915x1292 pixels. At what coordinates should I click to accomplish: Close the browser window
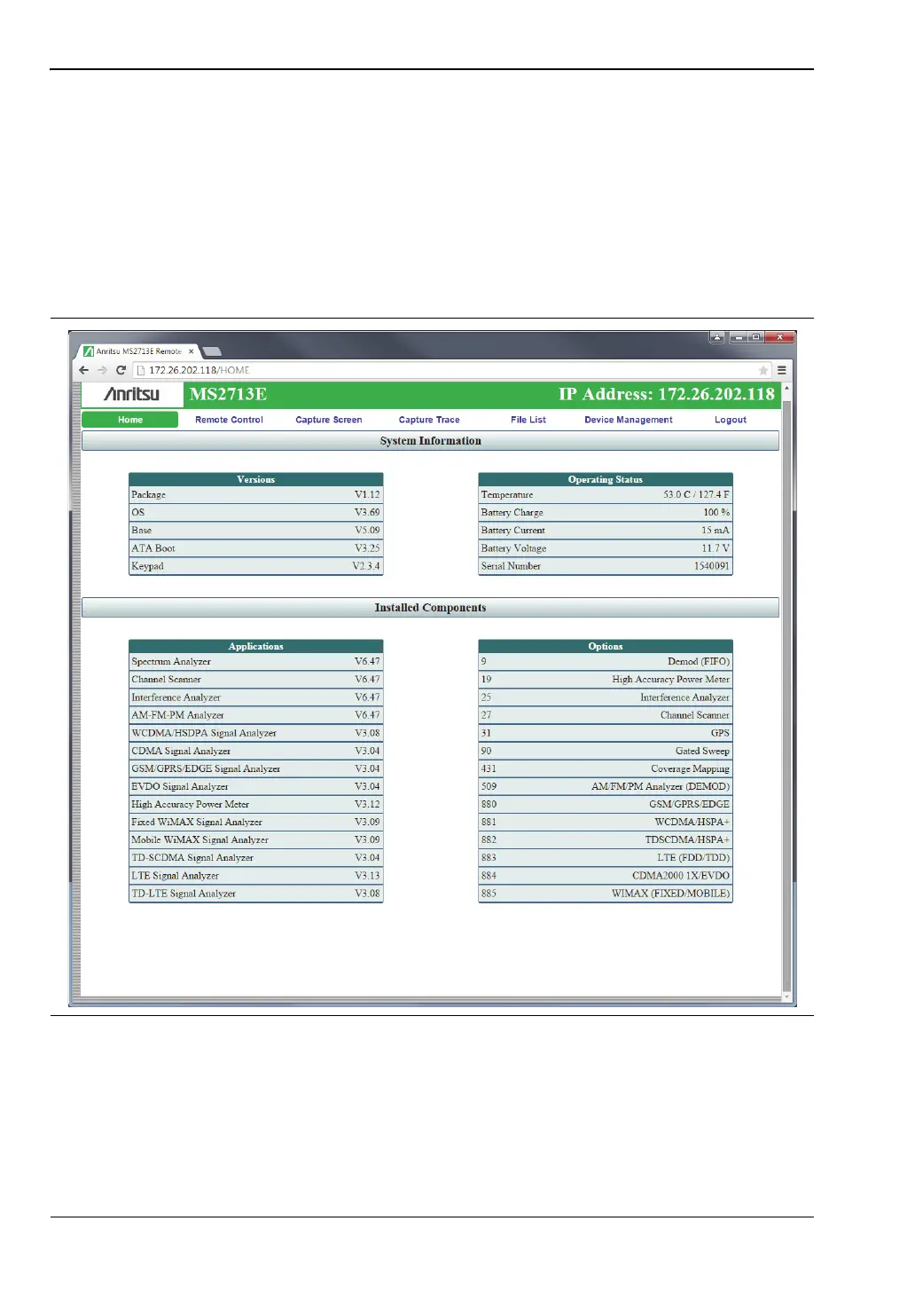pos(779,337)
